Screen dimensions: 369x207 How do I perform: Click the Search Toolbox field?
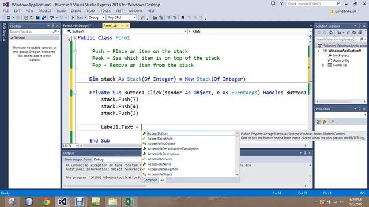[35, 32]
